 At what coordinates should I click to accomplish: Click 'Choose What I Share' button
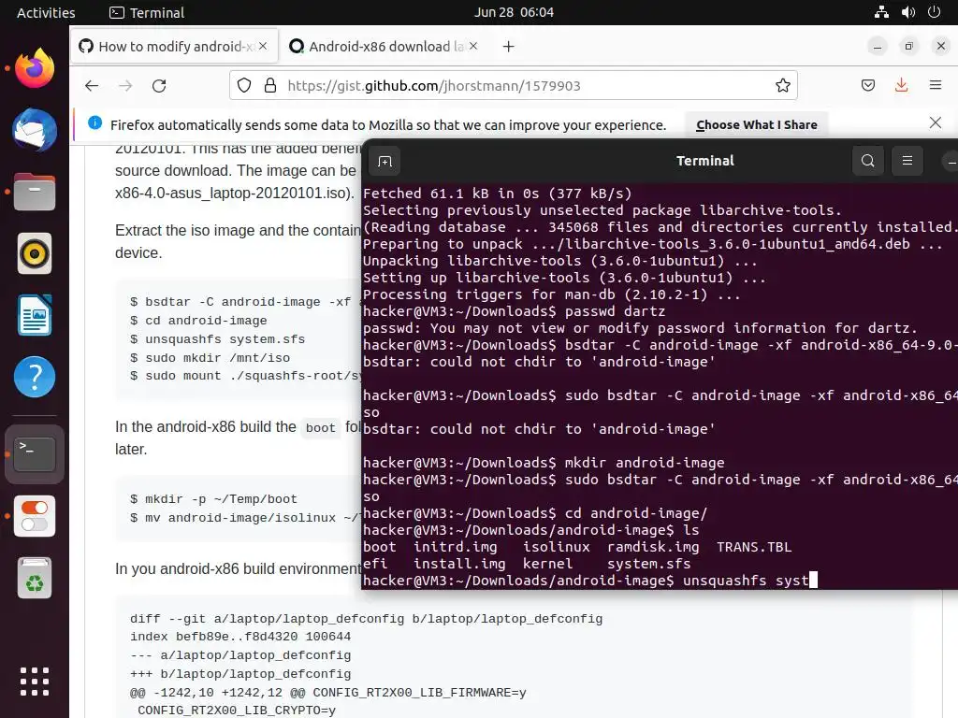pos(756,125)
